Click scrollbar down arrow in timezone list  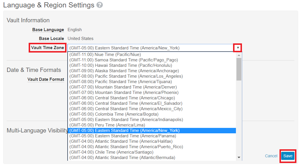pyautogui.click(x=239, y=158)
